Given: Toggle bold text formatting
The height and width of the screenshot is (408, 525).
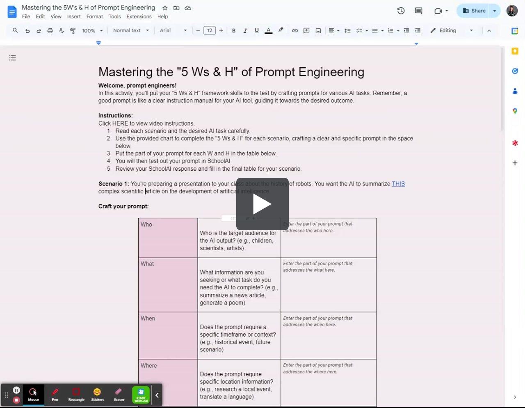Looking at the screenshot, I should 234,30.
